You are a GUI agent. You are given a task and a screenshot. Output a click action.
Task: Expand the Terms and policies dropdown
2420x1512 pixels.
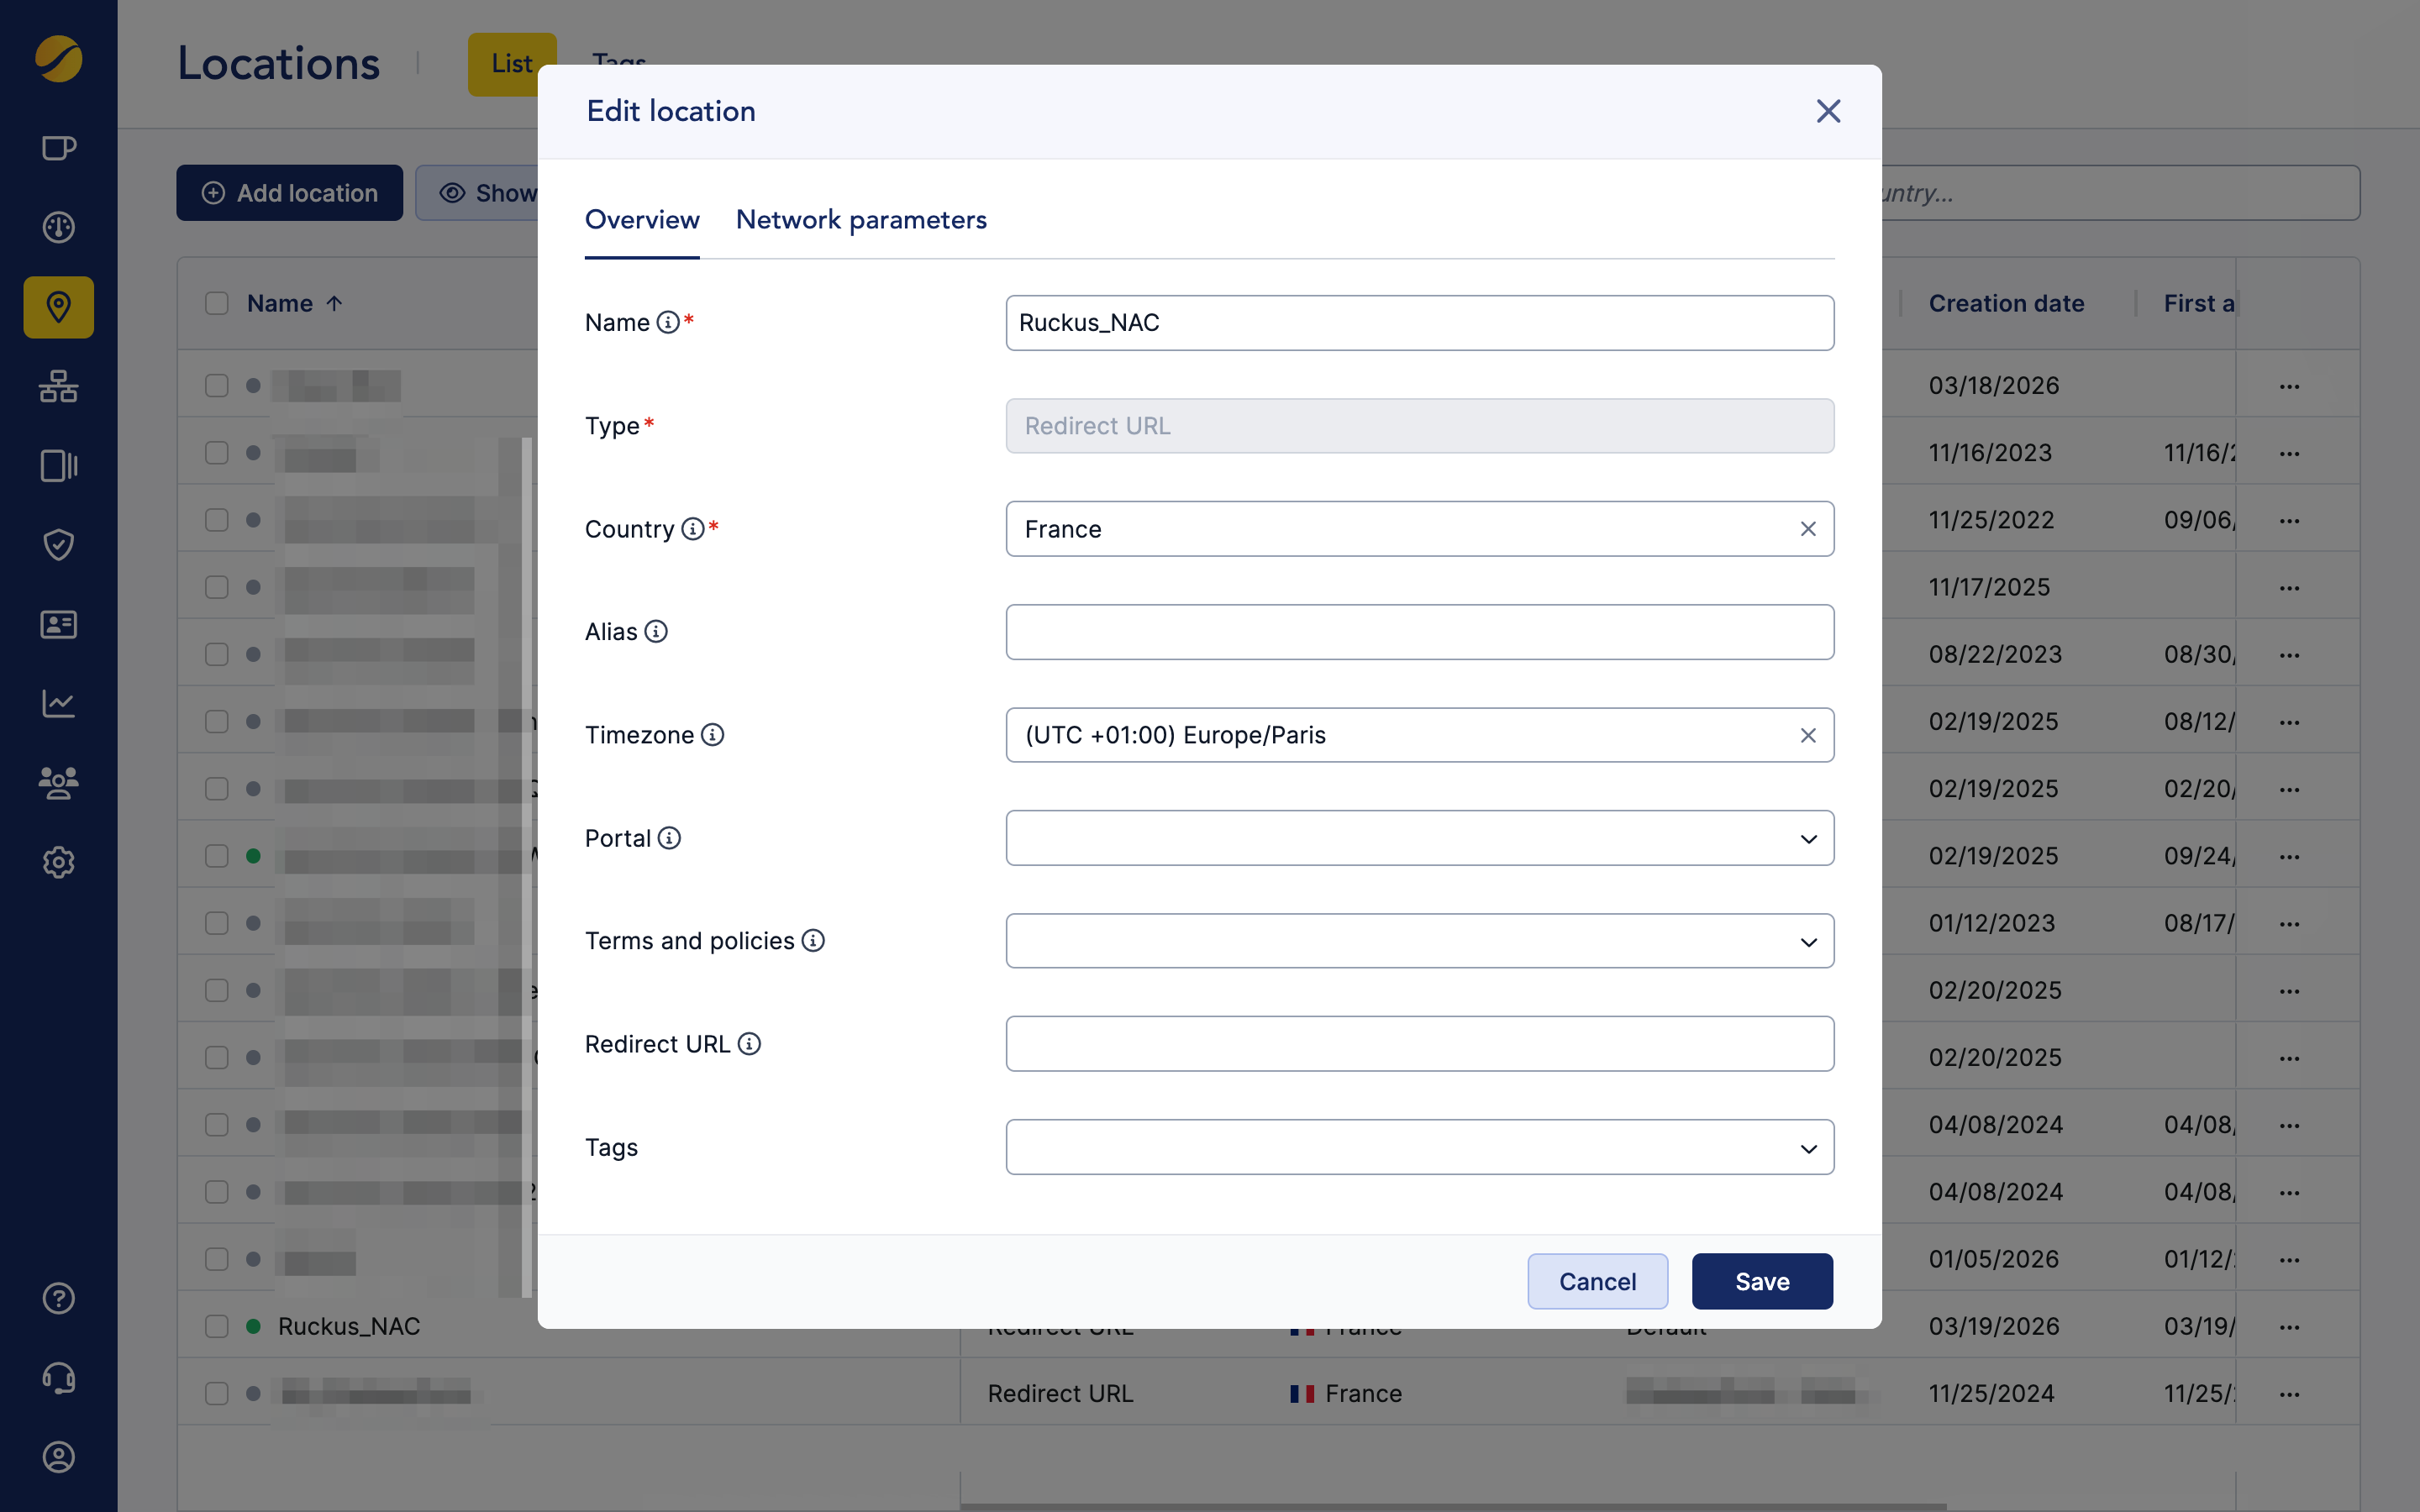click(1420, 941)
